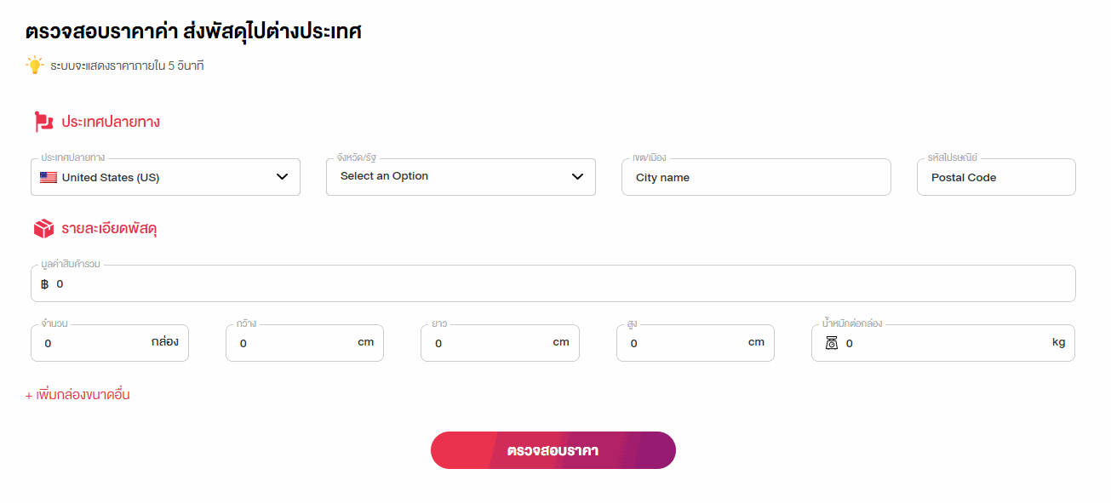Click the ตรวจสอบราคา check price button
The width and height of the screenshot is (1111, 503).
pos(553,450)
